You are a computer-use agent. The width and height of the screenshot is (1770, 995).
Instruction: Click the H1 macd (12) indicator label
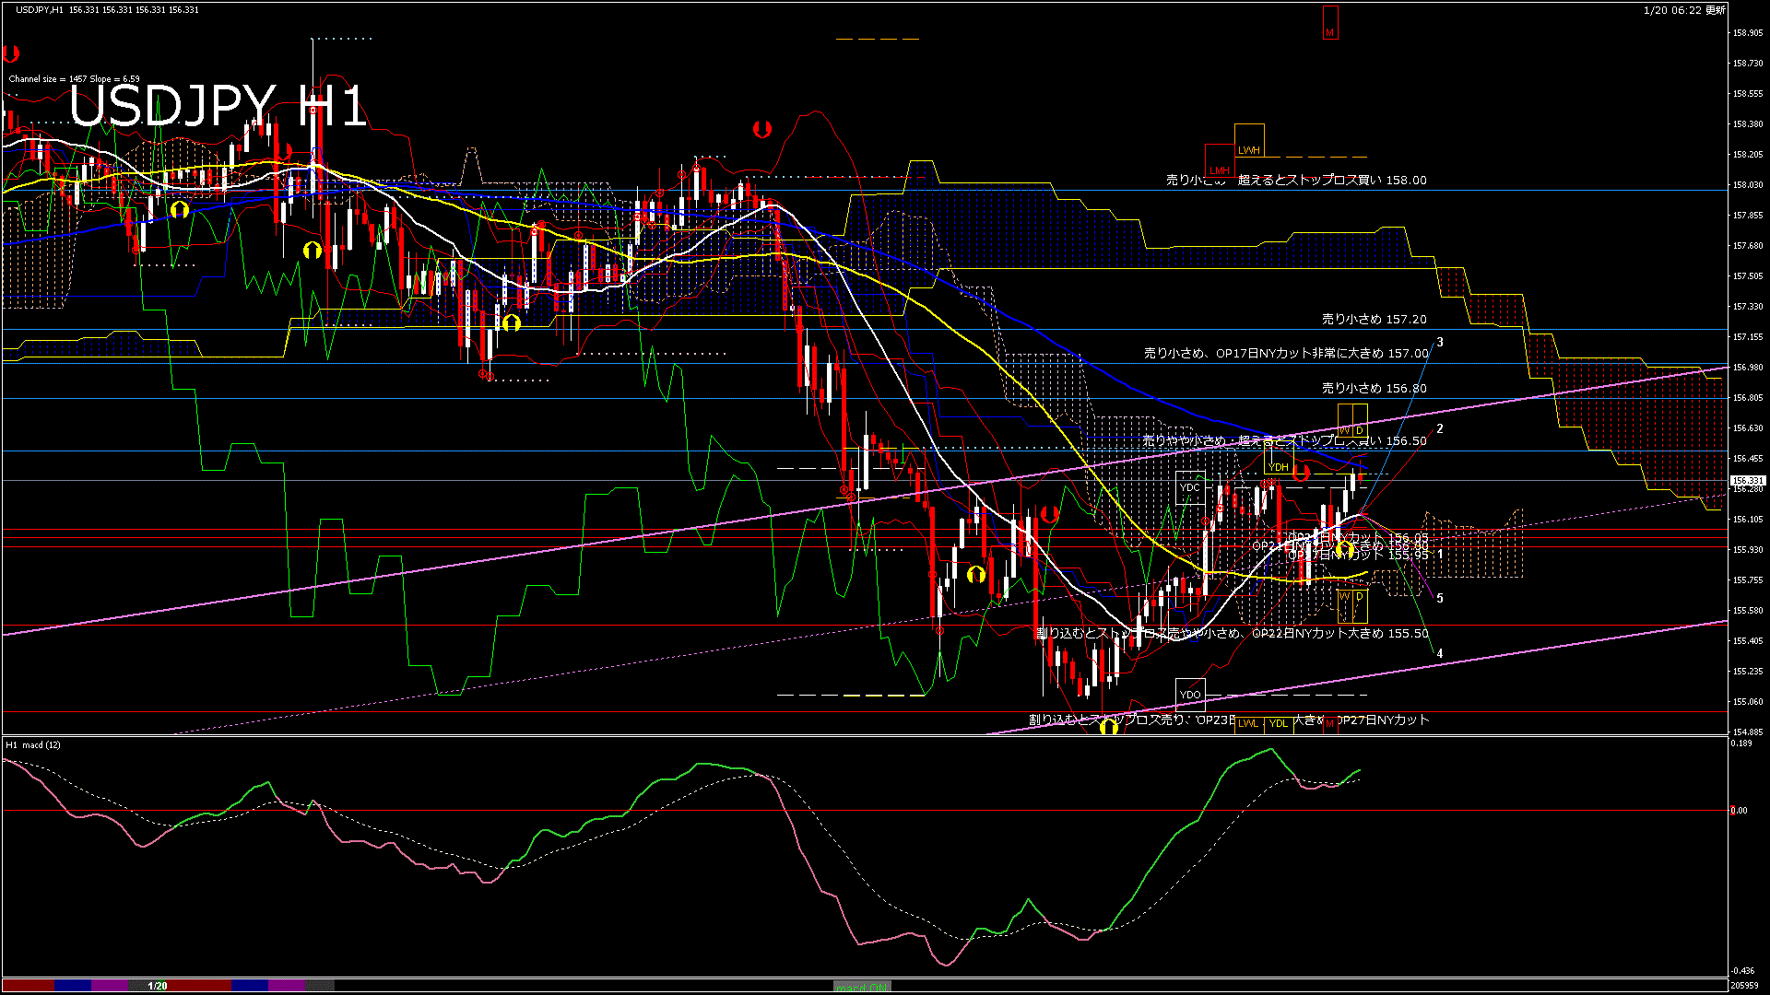point(33,744)
